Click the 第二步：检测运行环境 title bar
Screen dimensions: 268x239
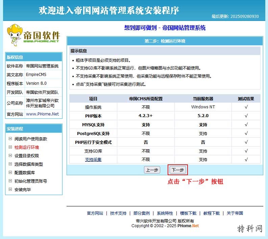click(165, 41)
